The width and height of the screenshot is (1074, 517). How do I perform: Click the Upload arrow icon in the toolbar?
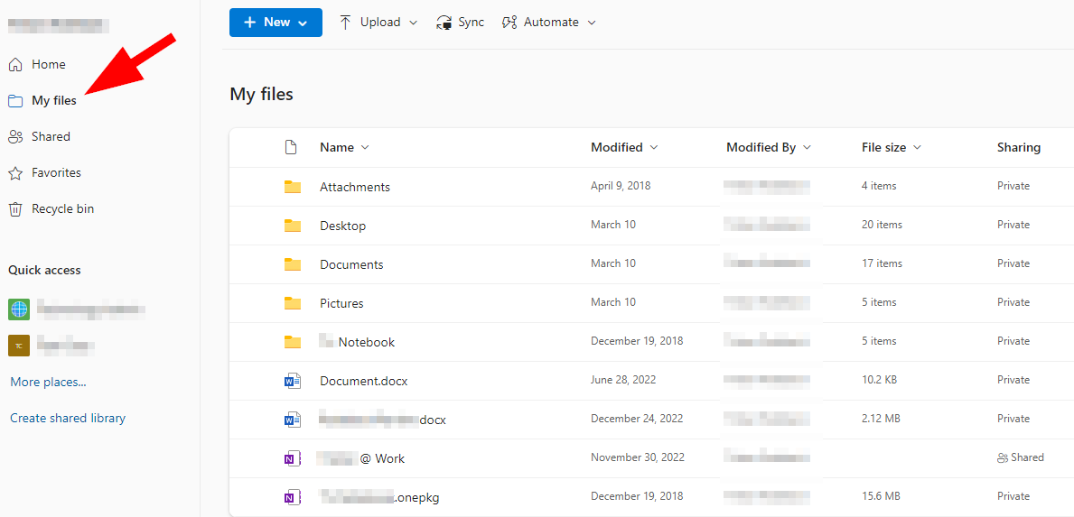(x=346, y=23)
